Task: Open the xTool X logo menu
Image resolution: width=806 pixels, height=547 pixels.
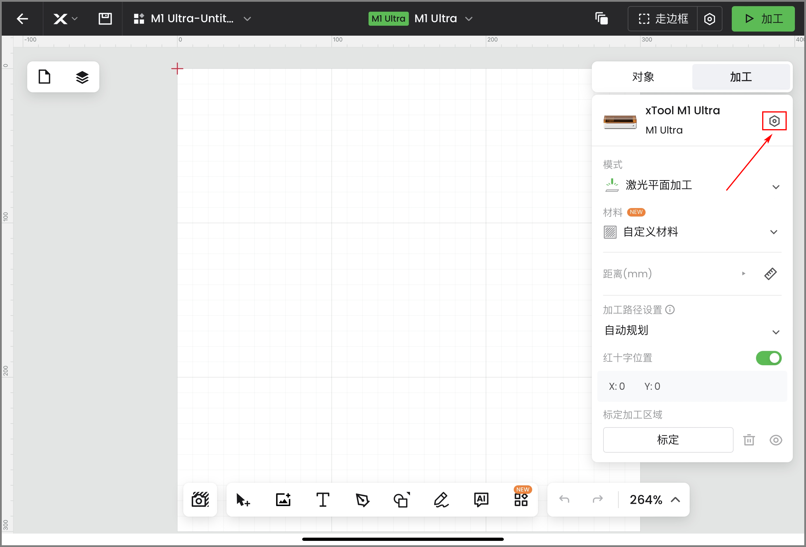Action: pos(65,19)
